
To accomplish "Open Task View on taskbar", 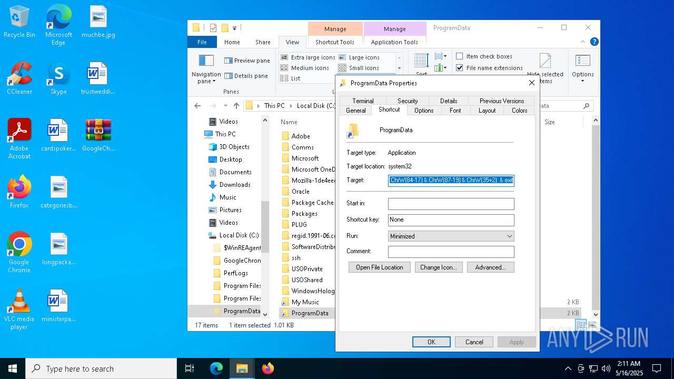I will (190, 368).
